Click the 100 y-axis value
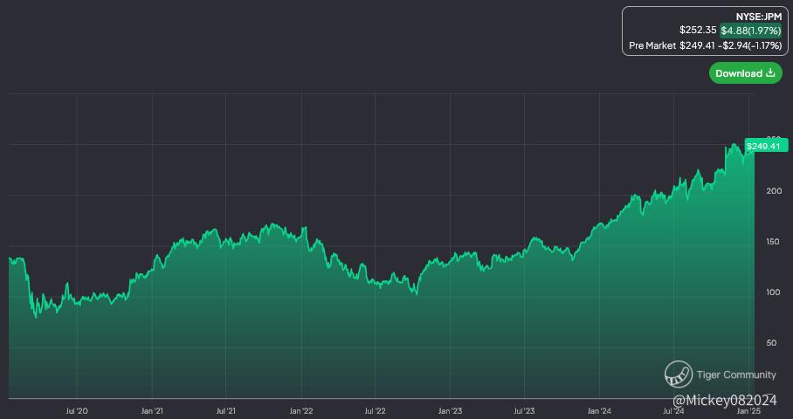This screenshot has width=793, height=419. point(775,292)
